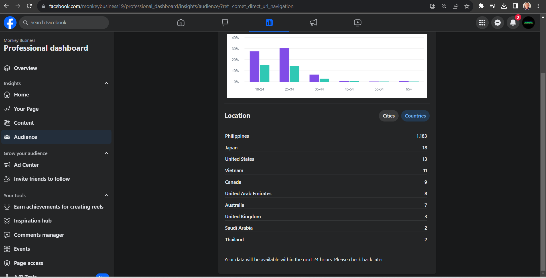Open the Video tab icon
546x278 pixels.
click(358, 22)
